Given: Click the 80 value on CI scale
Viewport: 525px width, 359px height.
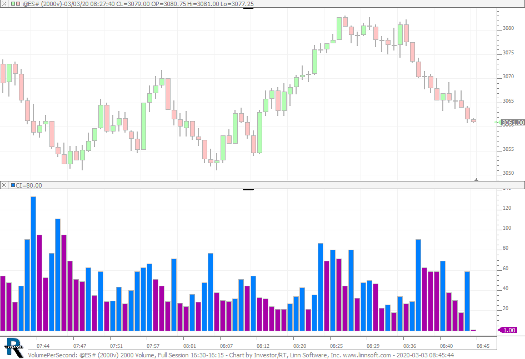Looking at the screenshot, I should coord(506,248).
